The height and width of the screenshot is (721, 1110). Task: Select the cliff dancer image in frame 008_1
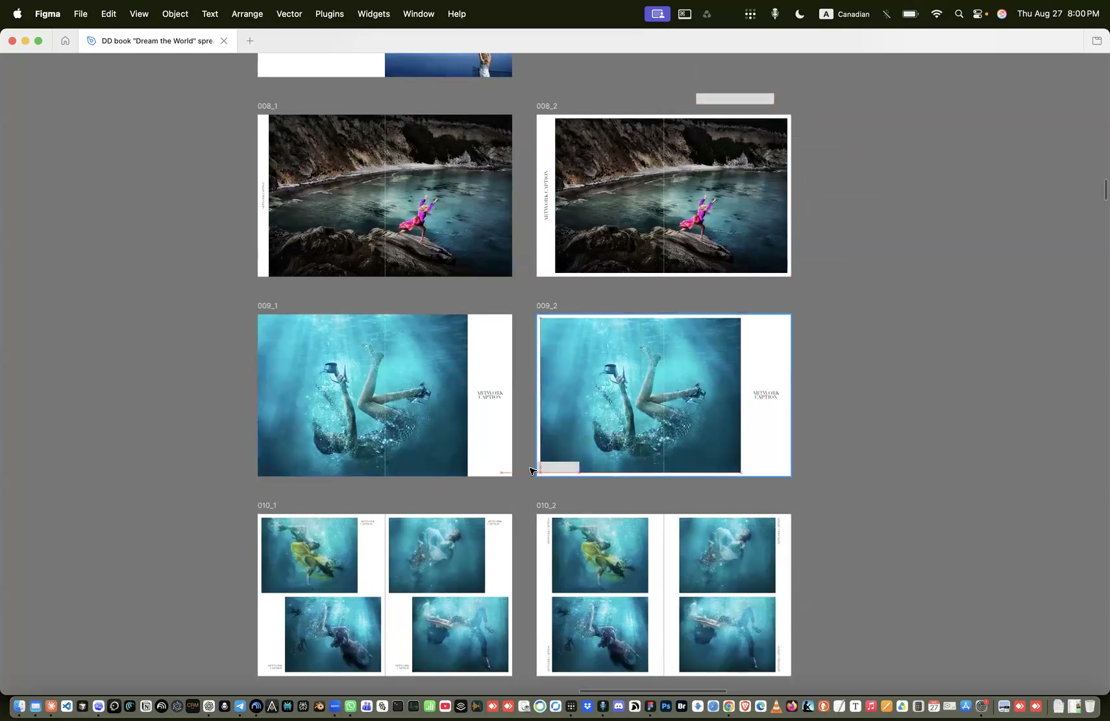click(x=390, y=196)
